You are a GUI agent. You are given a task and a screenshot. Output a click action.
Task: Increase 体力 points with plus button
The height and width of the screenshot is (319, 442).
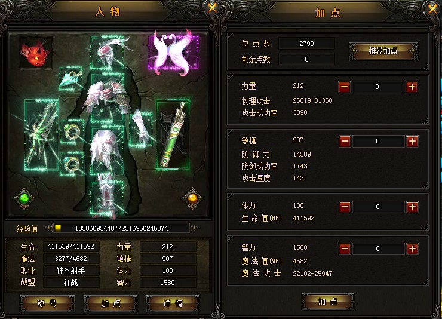[x=412, y=207]
